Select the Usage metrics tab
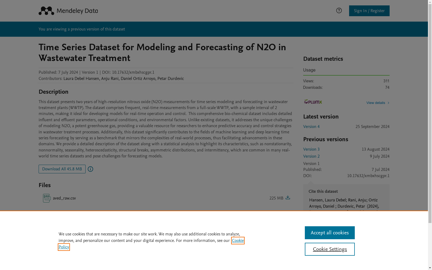 pyautogui.click(x=309, y=70)
